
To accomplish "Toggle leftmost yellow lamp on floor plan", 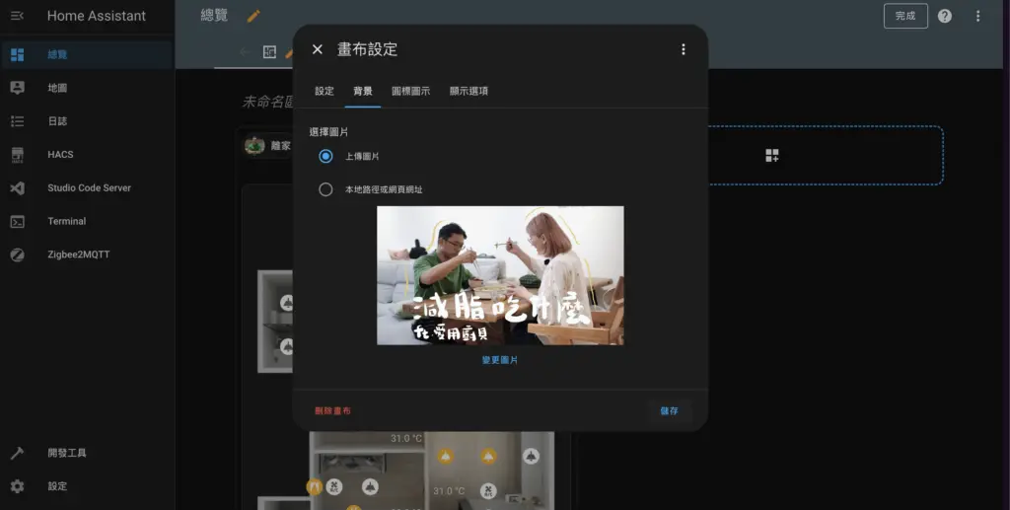I will tap(445, 457).
